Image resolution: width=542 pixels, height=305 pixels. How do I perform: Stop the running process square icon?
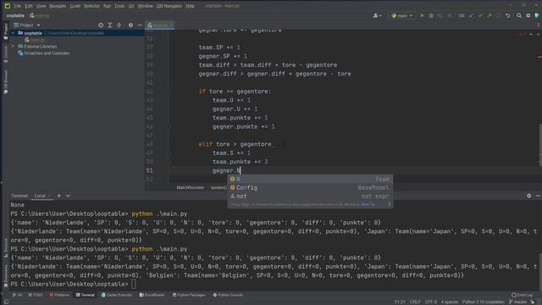(x=450, y=15)
